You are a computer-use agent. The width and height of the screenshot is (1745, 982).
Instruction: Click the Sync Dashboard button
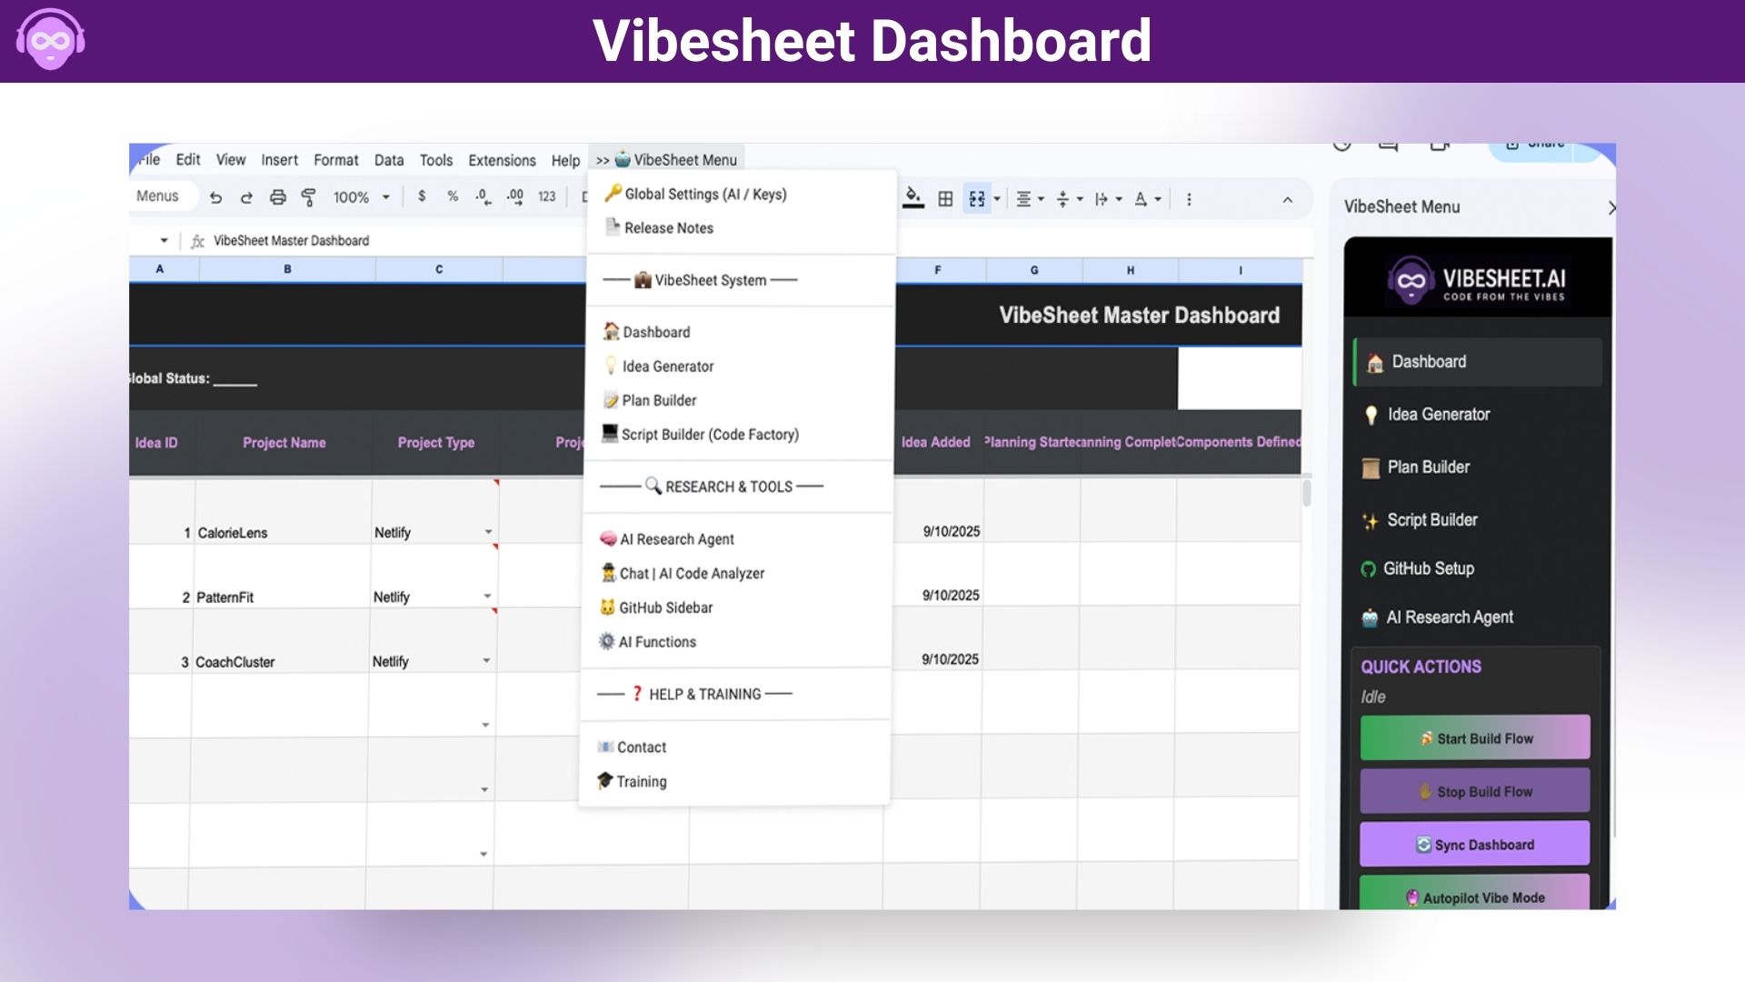point(1474,845)
